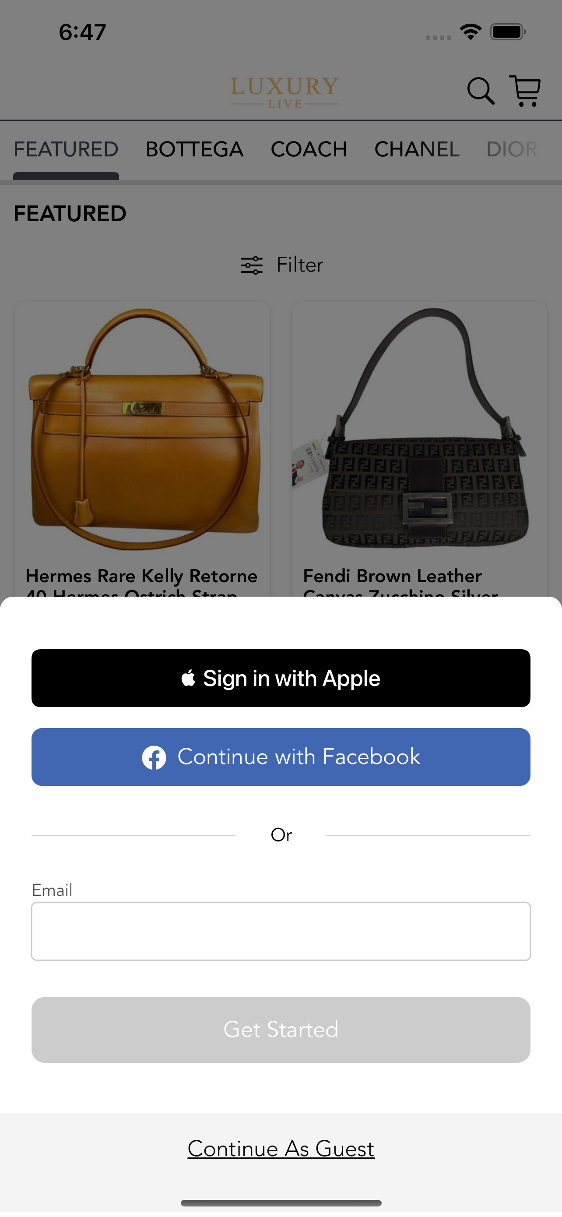Open the shopping cart icon
This screenshot has width=562, height=1217.
(525, 91)
